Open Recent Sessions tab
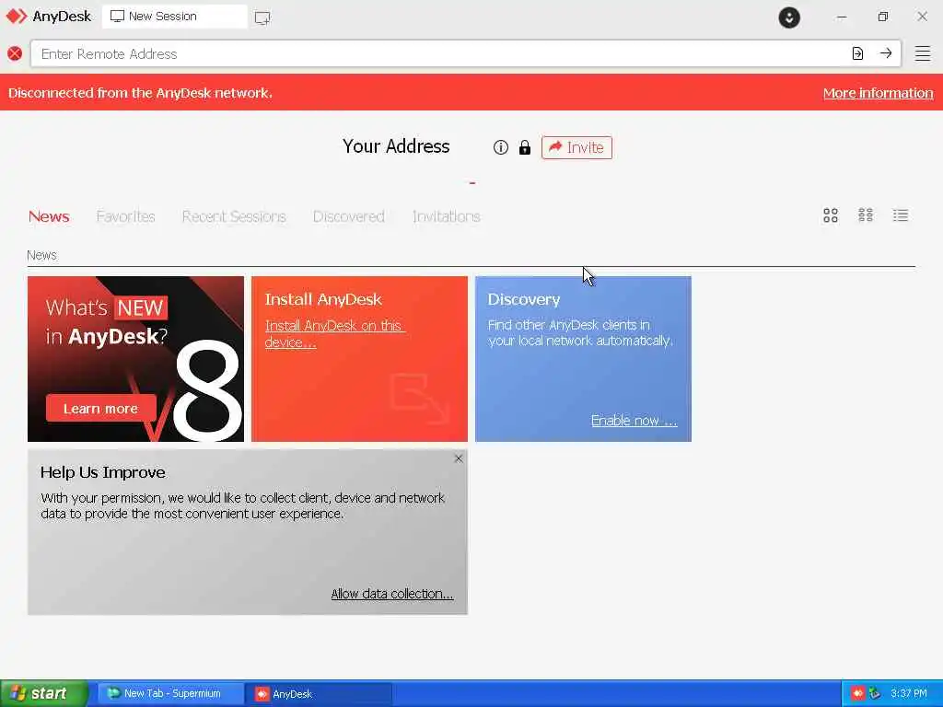The width and height of the screenshot is (943, 707). [234, 216]
